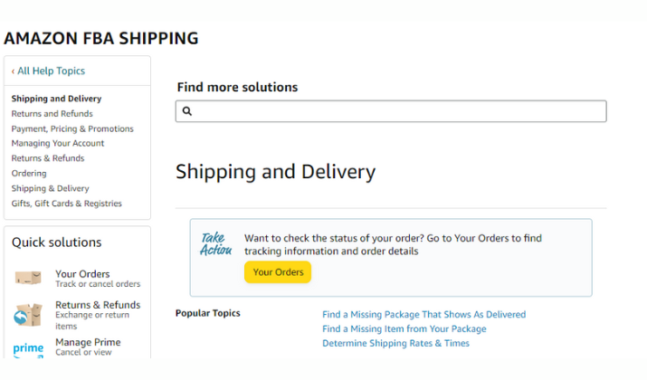Viewport: 647px width, 380px height.
Task: Open Find a Missing Item from Your Package
Action: click(x=404, y=328)
